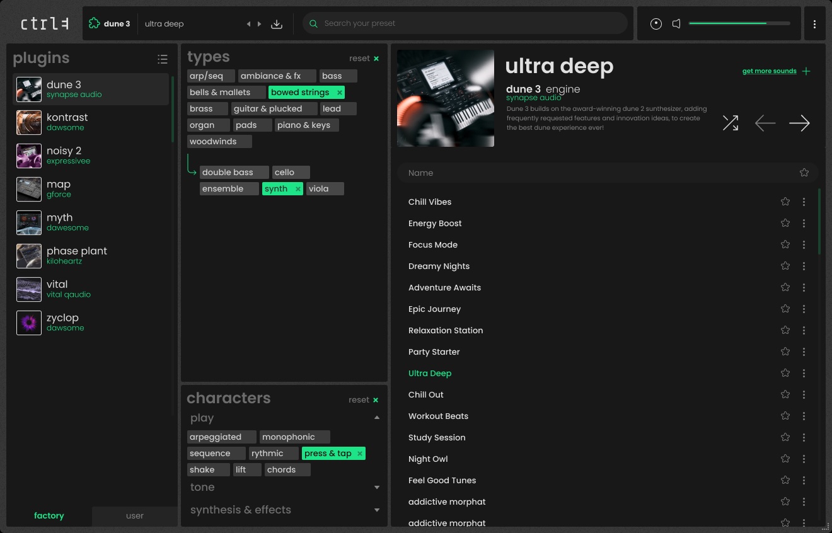Go to next preset with right arrow
The height and width of the screenshot is (533, 832).
(x=799, y=123)
